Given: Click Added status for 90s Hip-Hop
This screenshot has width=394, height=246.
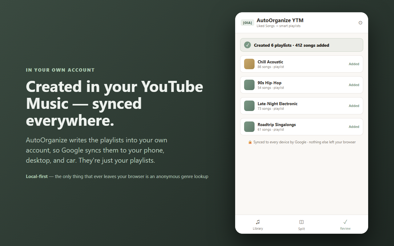Looking at the screenshot, I should coord(354,85).
